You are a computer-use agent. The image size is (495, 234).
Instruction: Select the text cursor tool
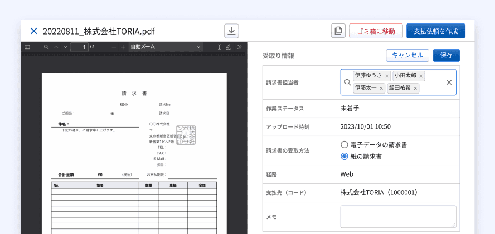[x=219, y=47]
